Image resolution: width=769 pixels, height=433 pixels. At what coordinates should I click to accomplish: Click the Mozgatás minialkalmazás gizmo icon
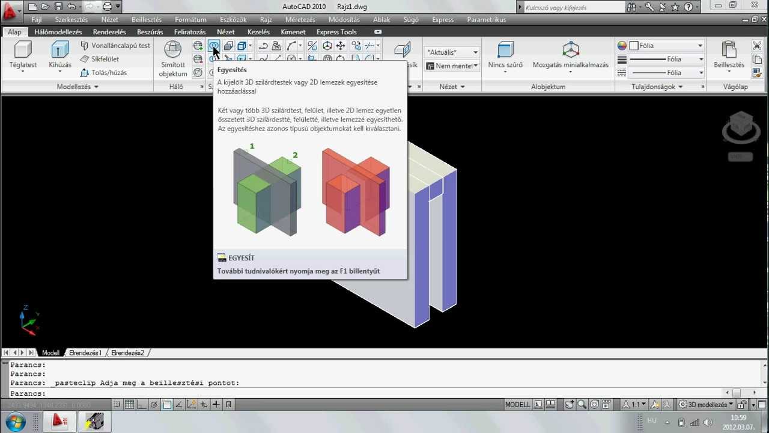[x=571, y=49]
